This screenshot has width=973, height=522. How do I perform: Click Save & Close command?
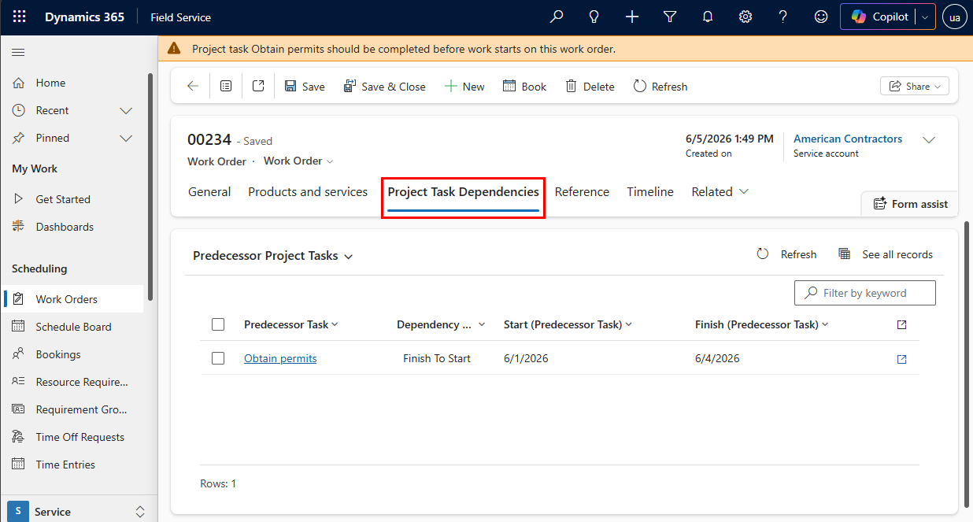click(385, 87)
